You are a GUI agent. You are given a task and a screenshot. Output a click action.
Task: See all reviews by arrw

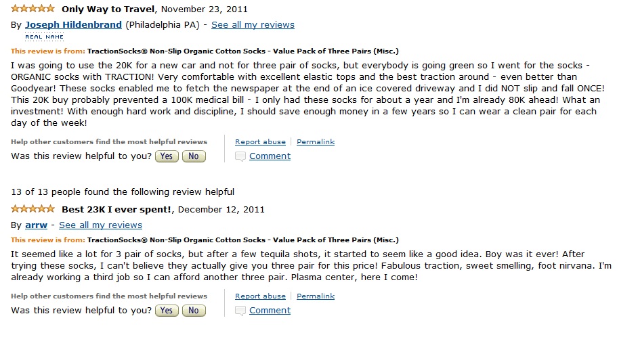(x=100, y=225)
